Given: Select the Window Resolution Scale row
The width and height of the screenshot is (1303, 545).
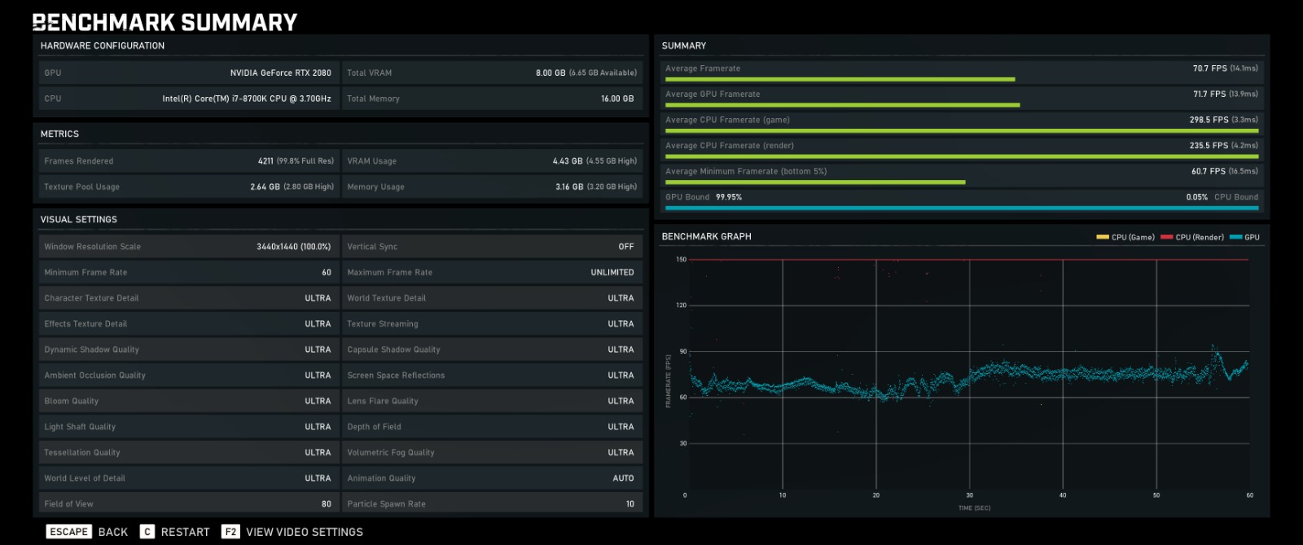Looking at the screenshot, I should (x=187, y=247).
